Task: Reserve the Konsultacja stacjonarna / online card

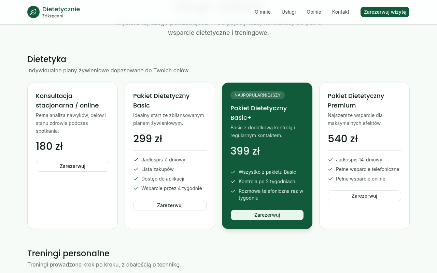Action: click(72, 166)
